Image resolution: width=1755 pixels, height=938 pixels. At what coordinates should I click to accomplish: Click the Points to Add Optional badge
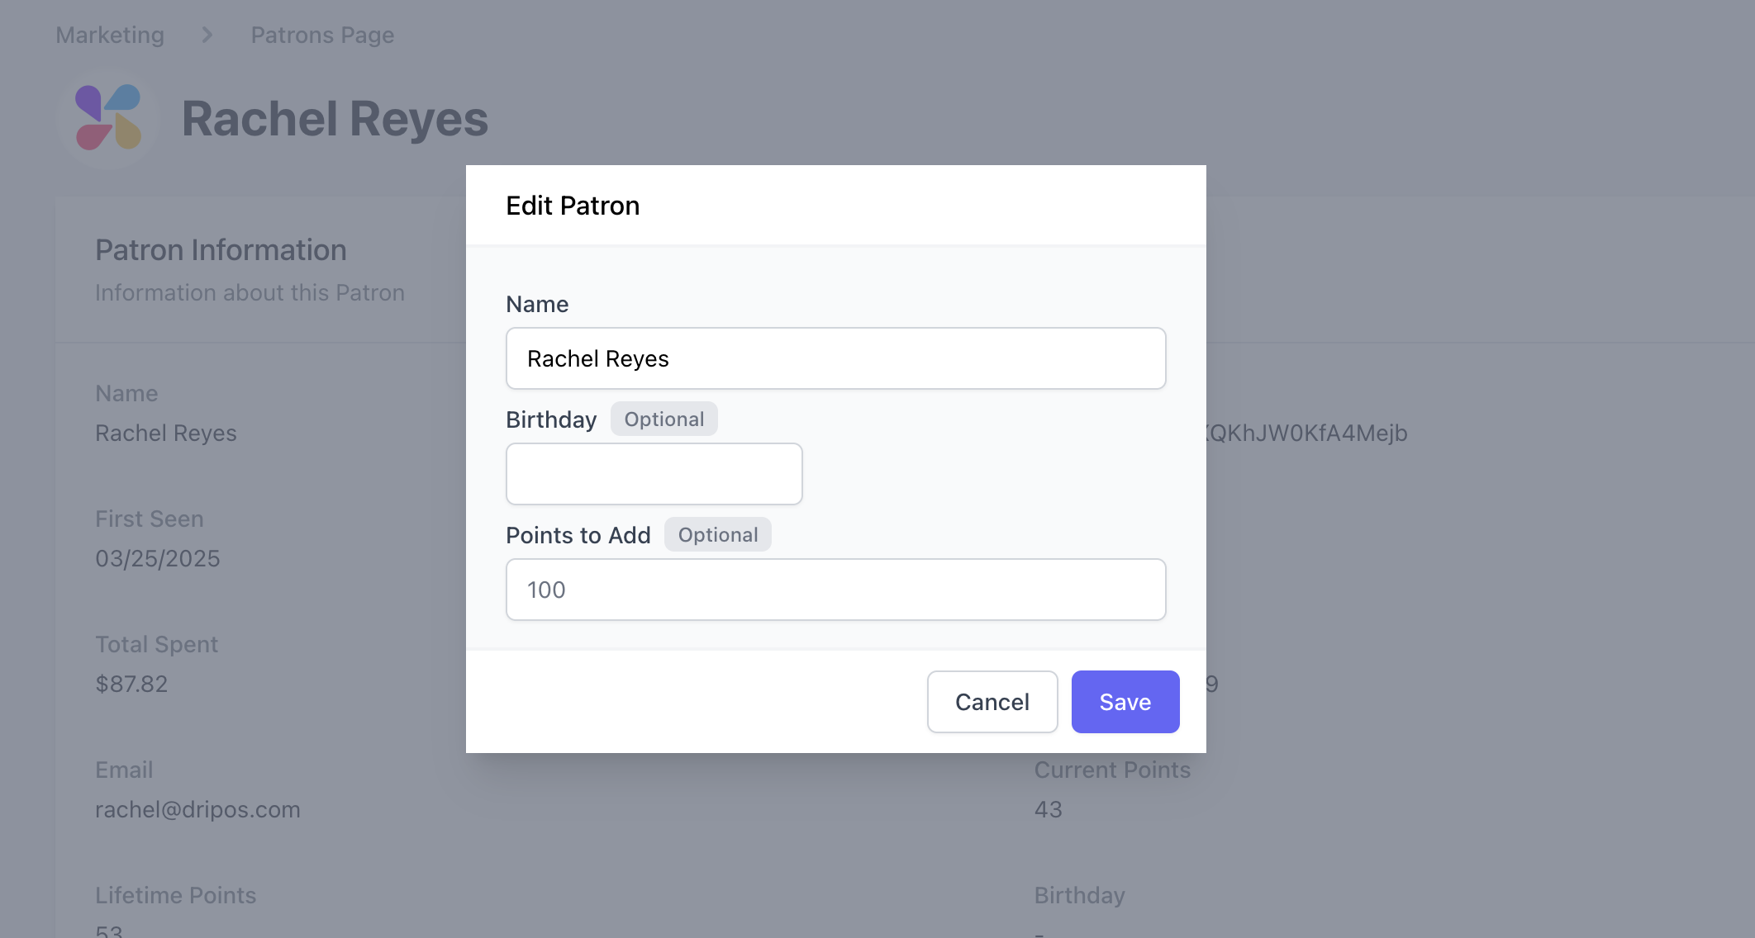717,534
